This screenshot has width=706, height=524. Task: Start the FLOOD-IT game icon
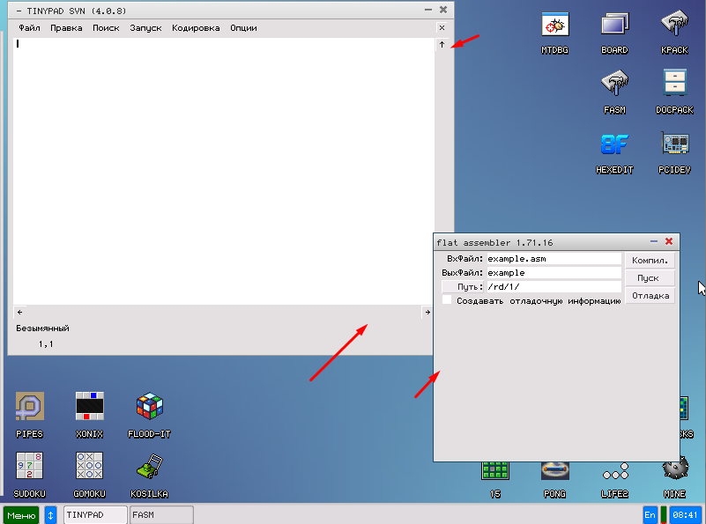click(149, 409)
